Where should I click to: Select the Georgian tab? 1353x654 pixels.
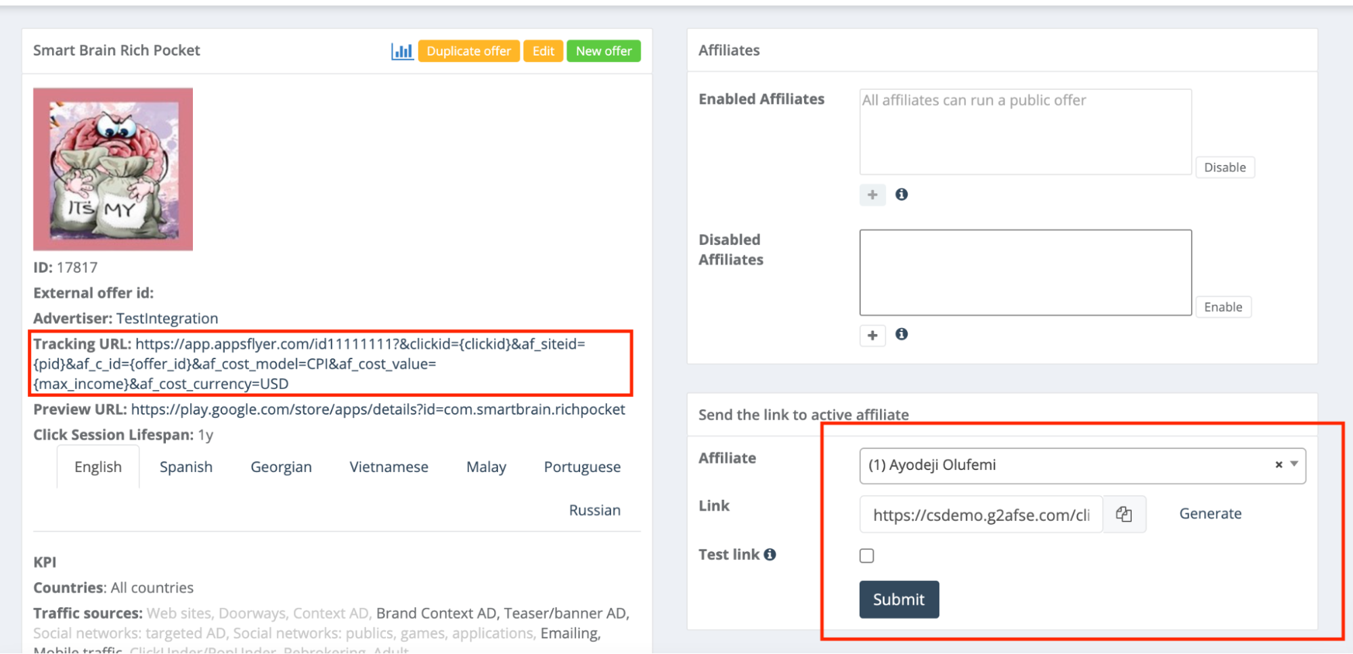point(281,467)
